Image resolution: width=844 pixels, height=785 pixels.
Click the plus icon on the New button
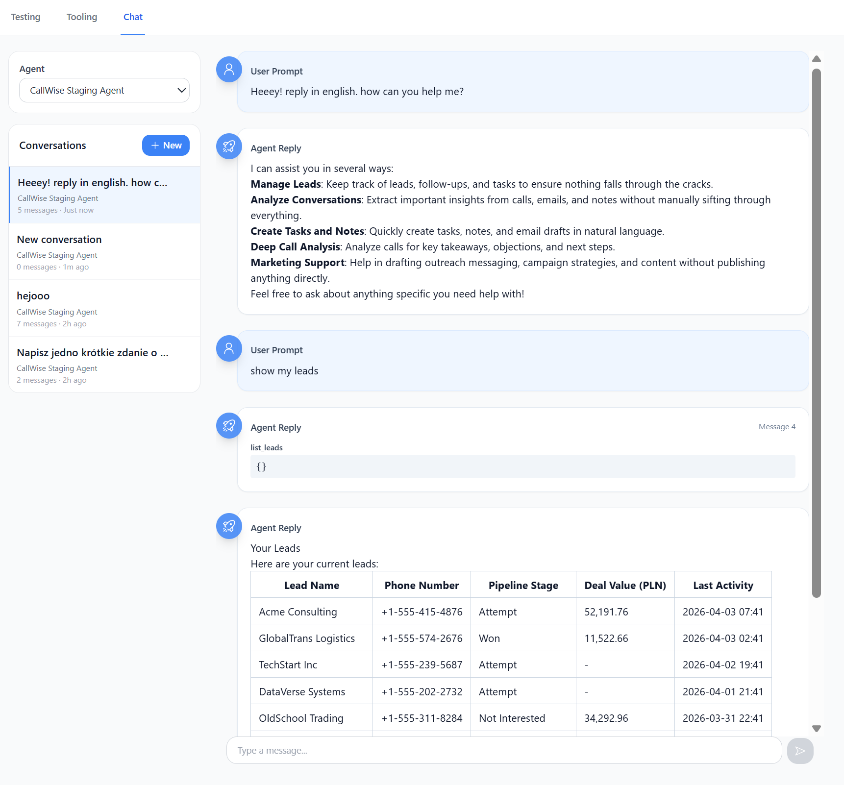[155, 145]
